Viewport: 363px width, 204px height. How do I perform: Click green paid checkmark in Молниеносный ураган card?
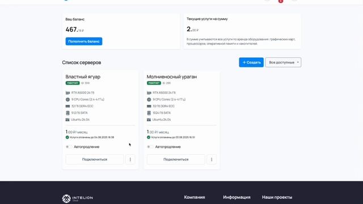click(x=149, y=137)
